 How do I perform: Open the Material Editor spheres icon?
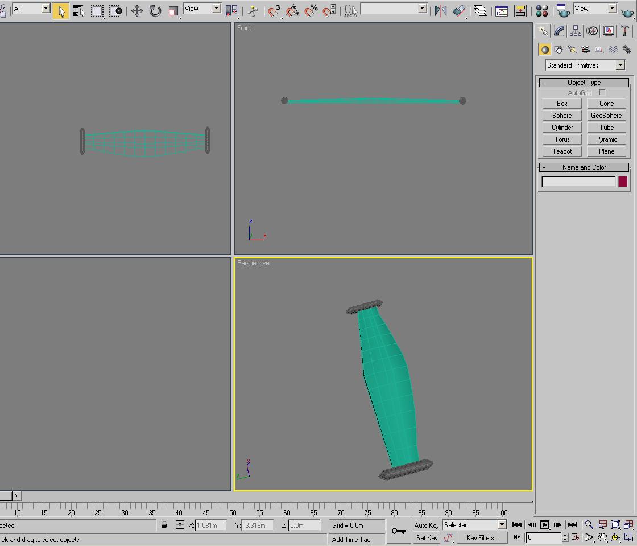click(542, 11)
